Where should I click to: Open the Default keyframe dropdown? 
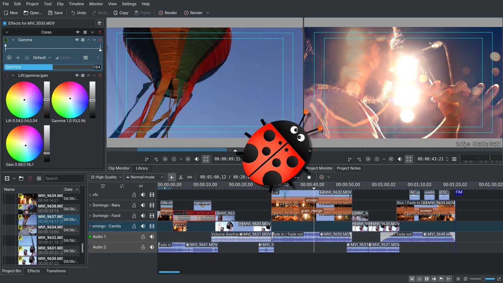pos(42,58)
